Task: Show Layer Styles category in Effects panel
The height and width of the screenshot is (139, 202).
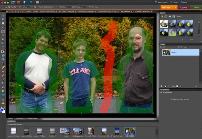Action: pos(166,17)
